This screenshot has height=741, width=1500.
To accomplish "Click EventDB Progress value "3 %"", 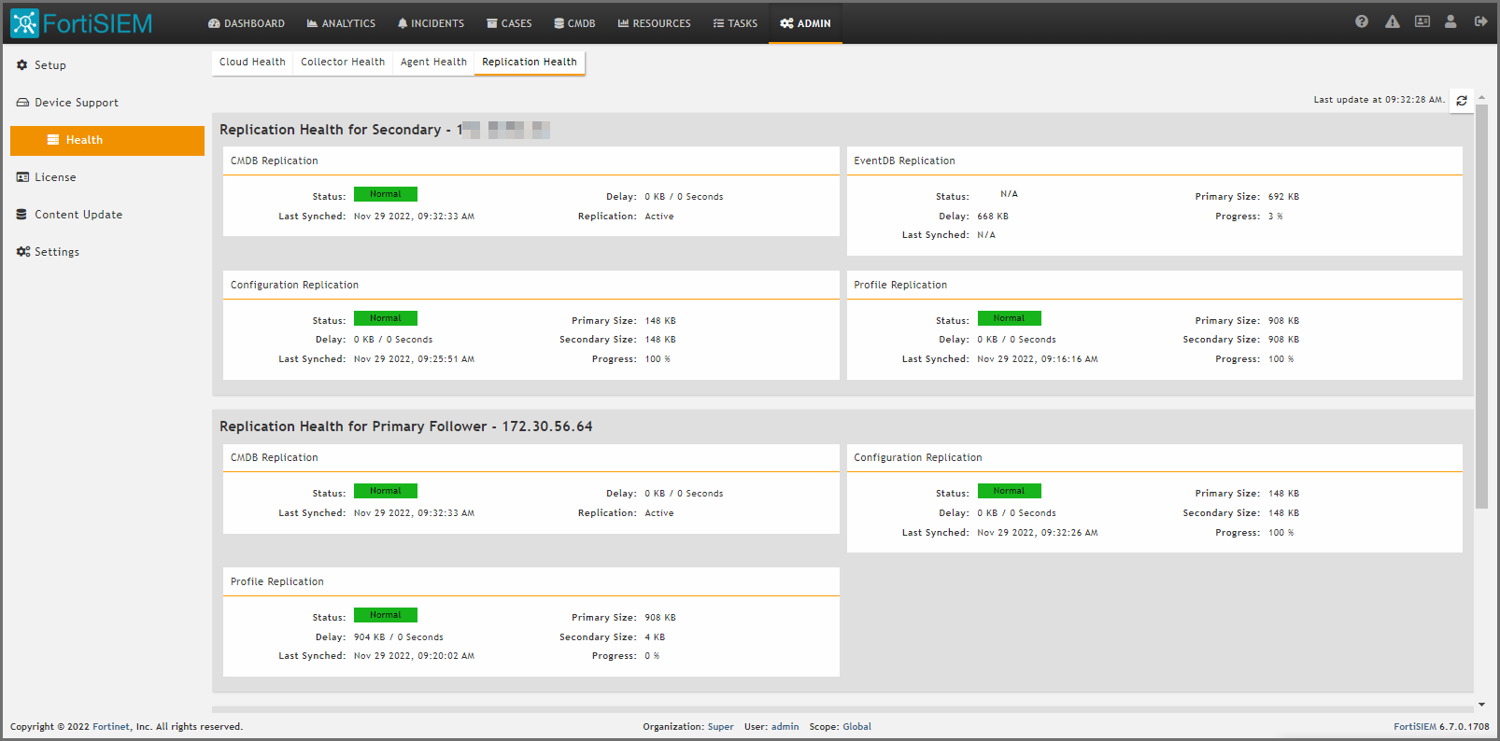I will tap(1275, 217).
